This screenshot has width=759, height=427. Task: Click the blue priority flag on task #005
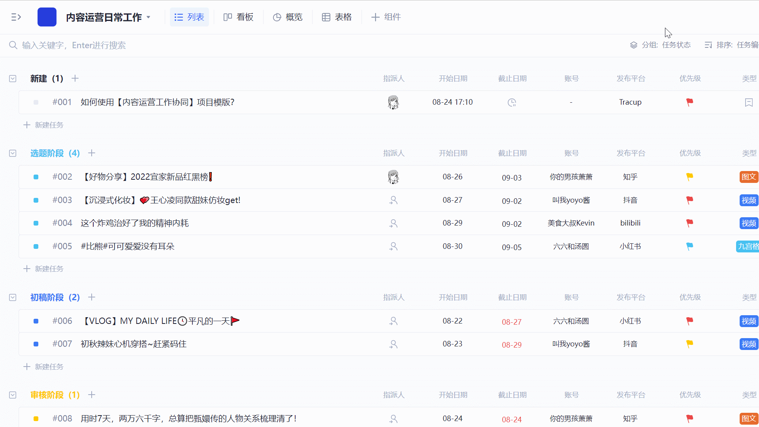(x=689, y=246)
